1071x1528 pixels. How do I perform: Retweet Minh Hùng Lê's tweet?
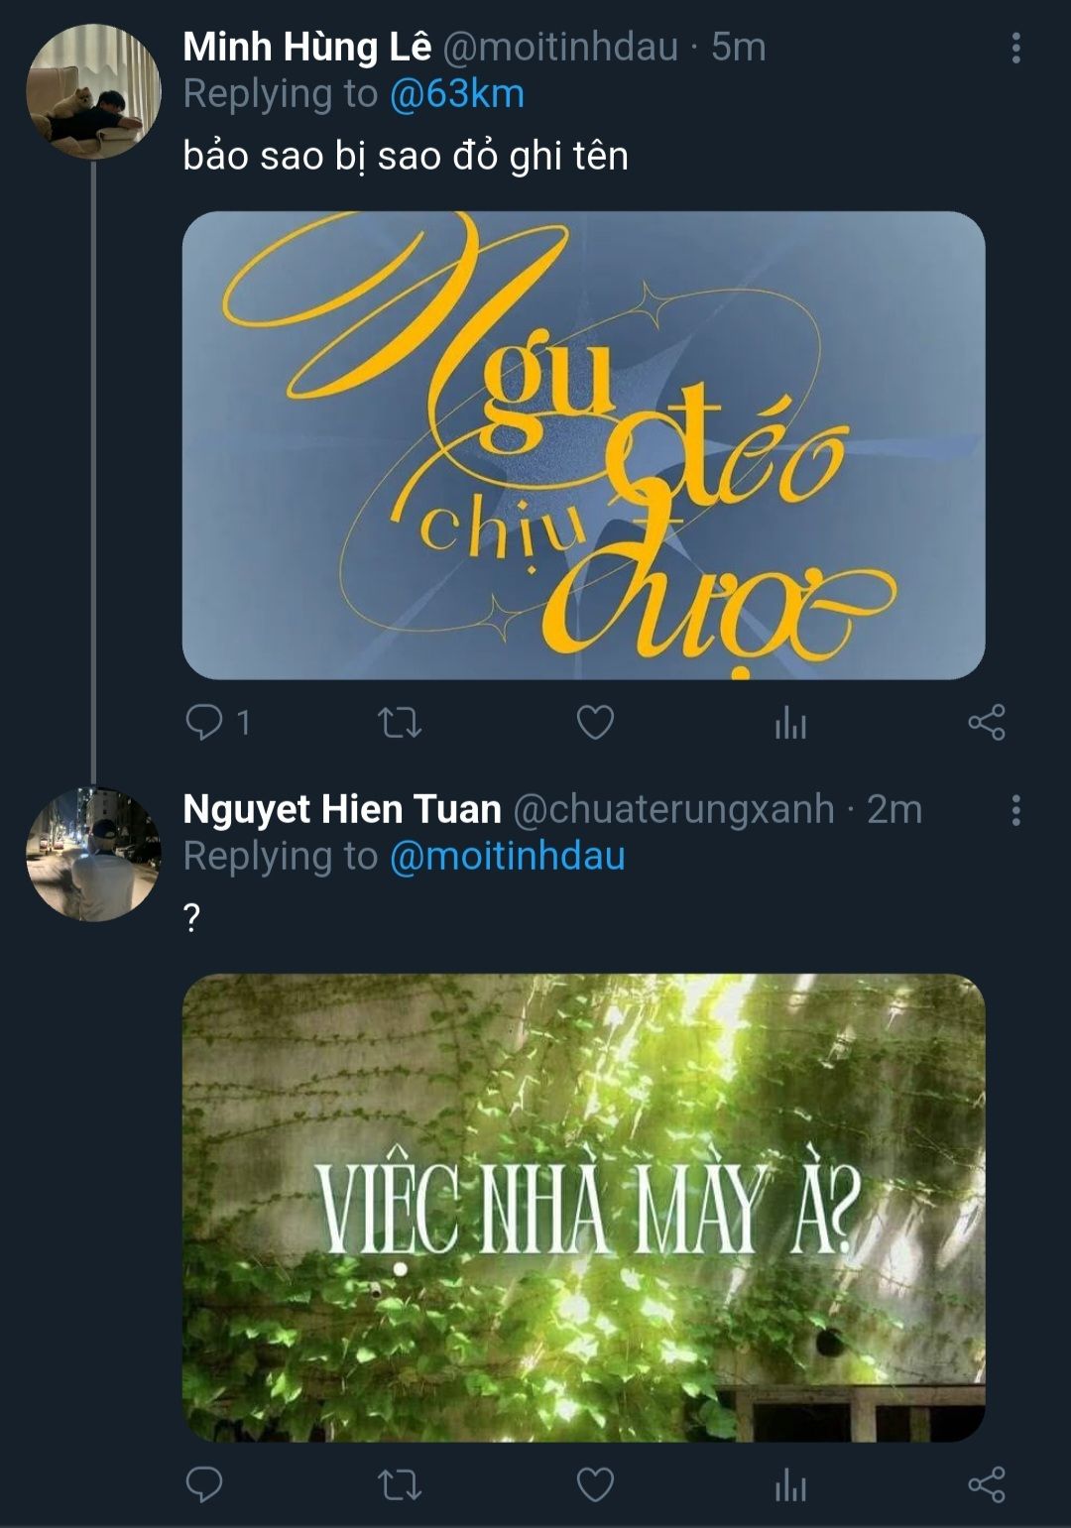pos(400,722)
